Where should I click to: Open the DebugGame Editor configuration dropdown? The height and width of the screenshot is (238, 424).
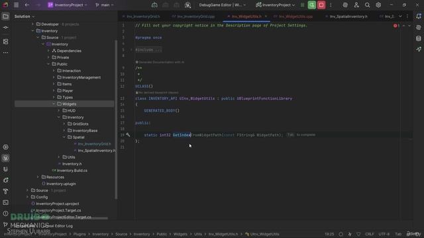(223, 5)
